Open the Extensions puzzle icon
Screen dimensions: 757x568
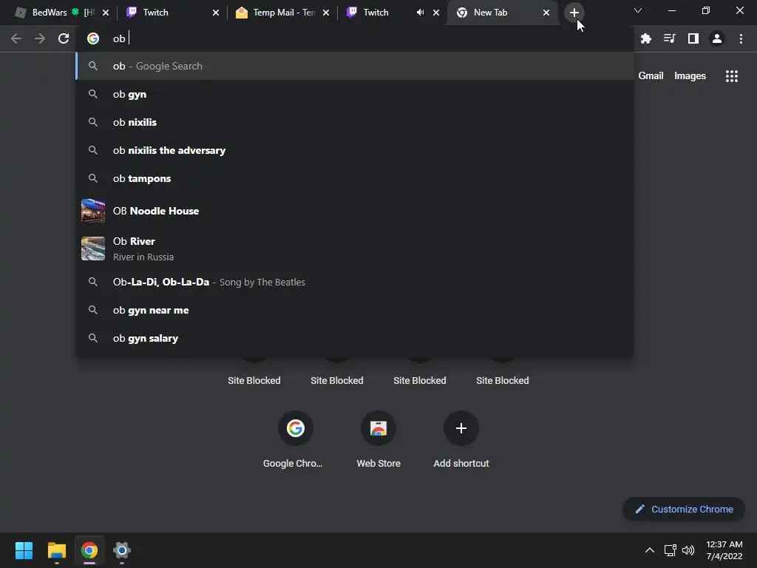coord(645,38)
